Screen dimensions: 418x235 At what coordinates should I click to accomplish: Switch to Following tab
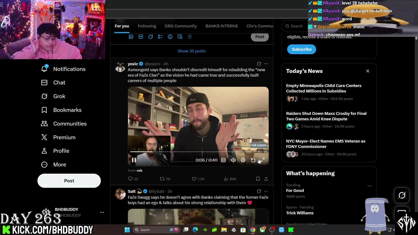[147, 26]
